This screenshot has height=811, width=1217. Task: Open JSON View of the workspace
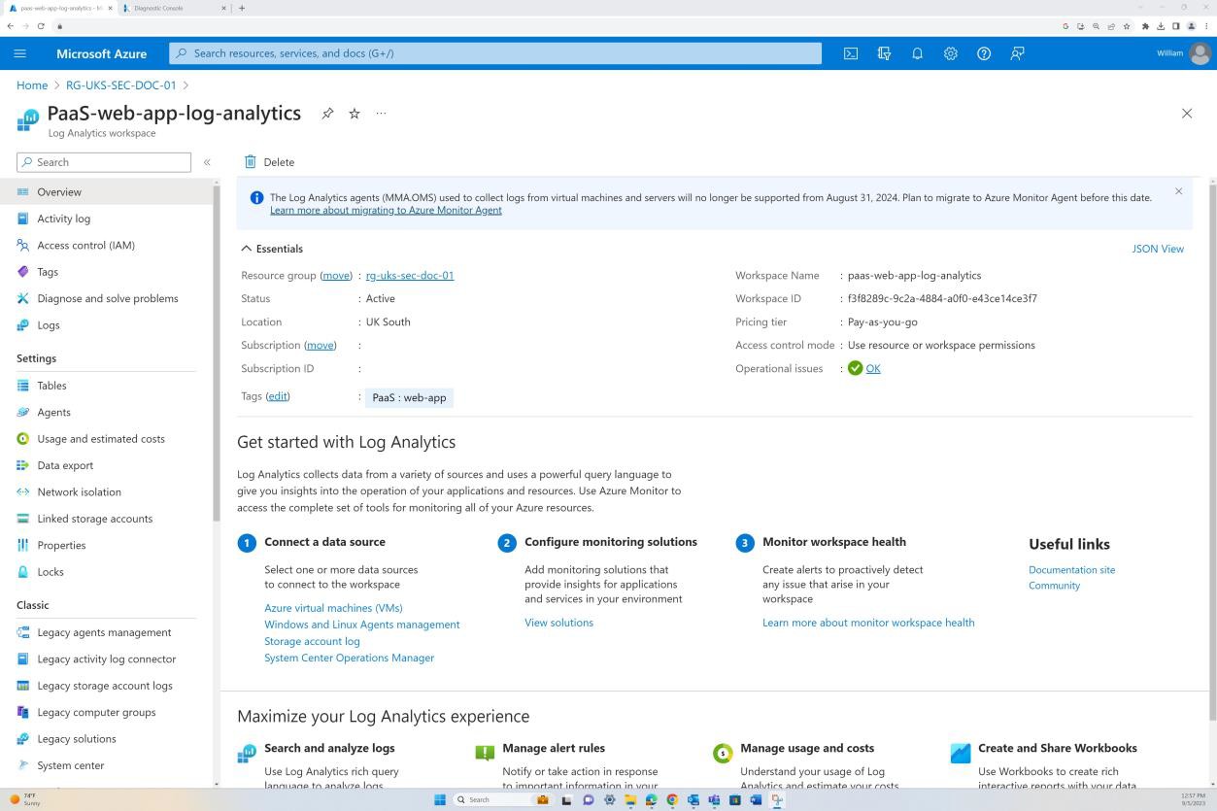click(1158, 248)
